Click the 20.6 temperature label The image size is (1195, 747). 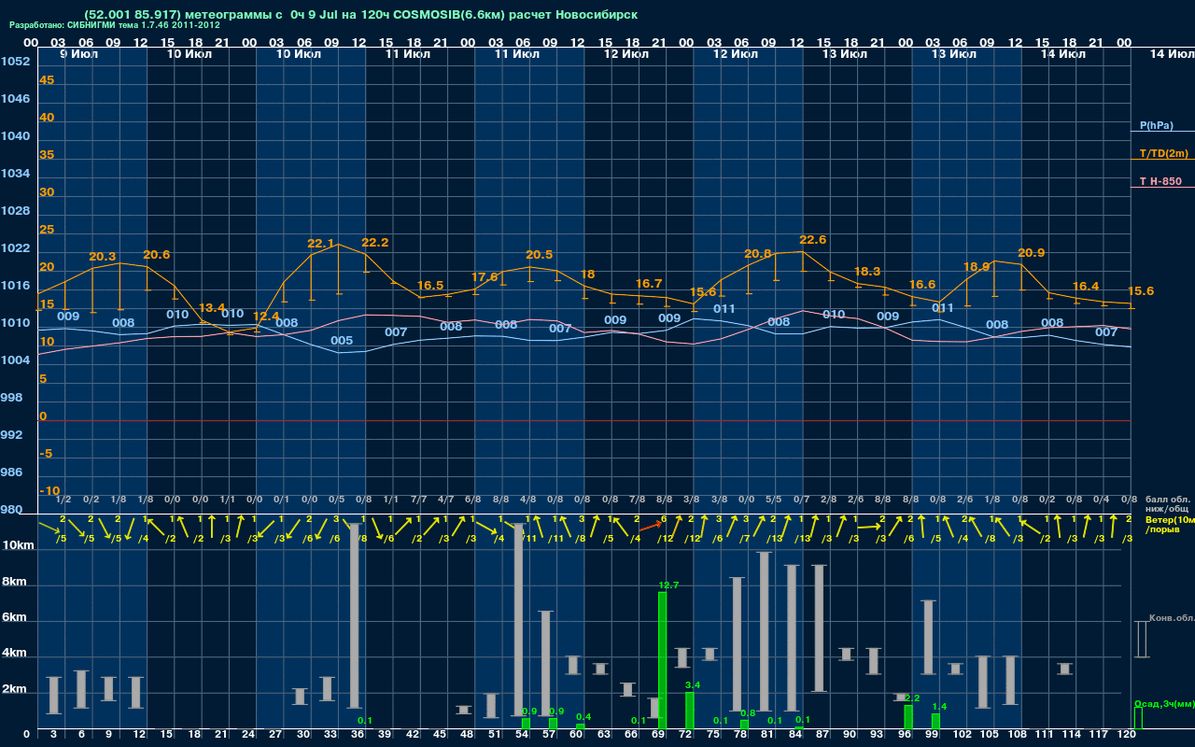point(157,255)
